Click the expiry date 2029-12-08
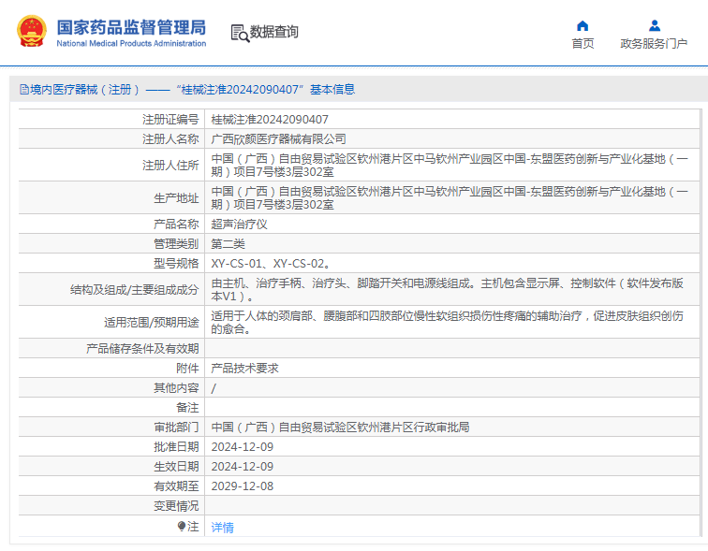 coord(243,486)
